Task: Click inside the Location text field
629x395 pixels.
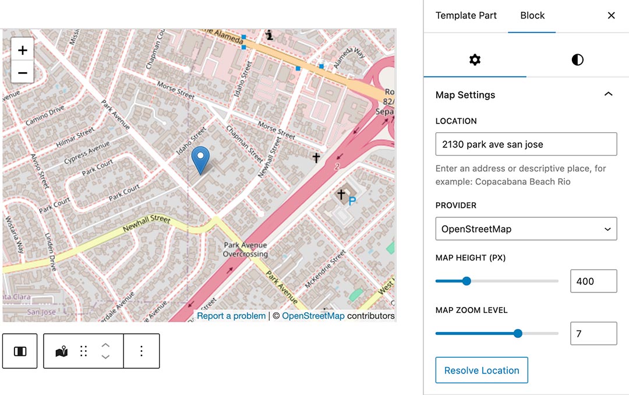Action: point(526,144)
